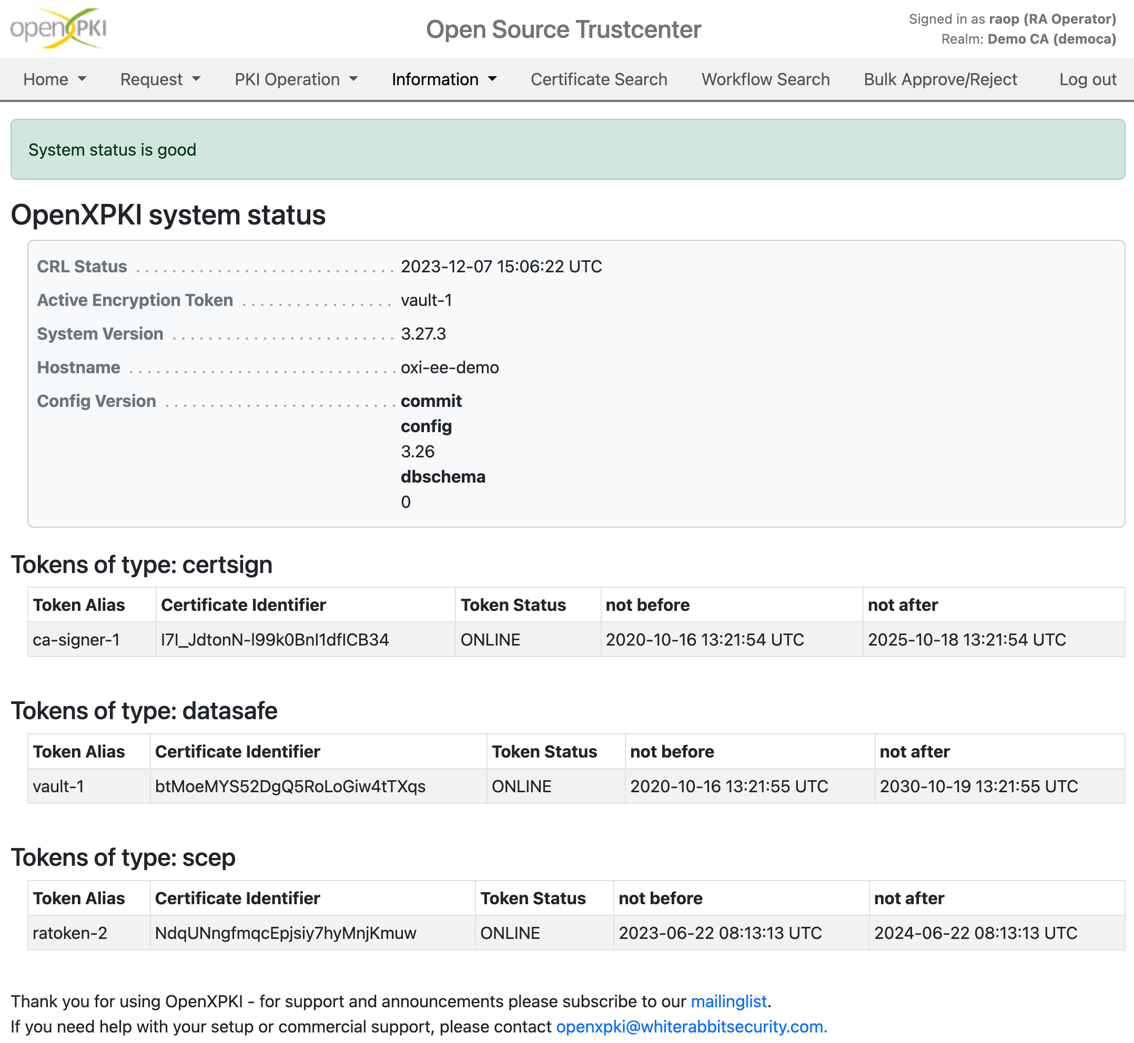Click not before 2020-10-16 13:21:55 UTC
1134x1043 pixels.
(729, 786)
